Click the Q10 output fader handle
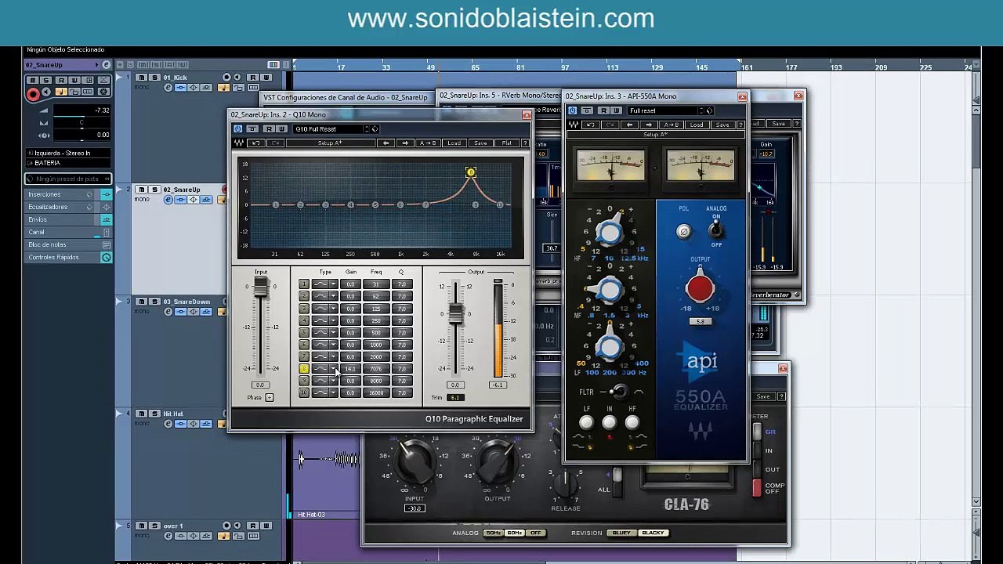Viewport: 1003px width, 564px height. 455,313
